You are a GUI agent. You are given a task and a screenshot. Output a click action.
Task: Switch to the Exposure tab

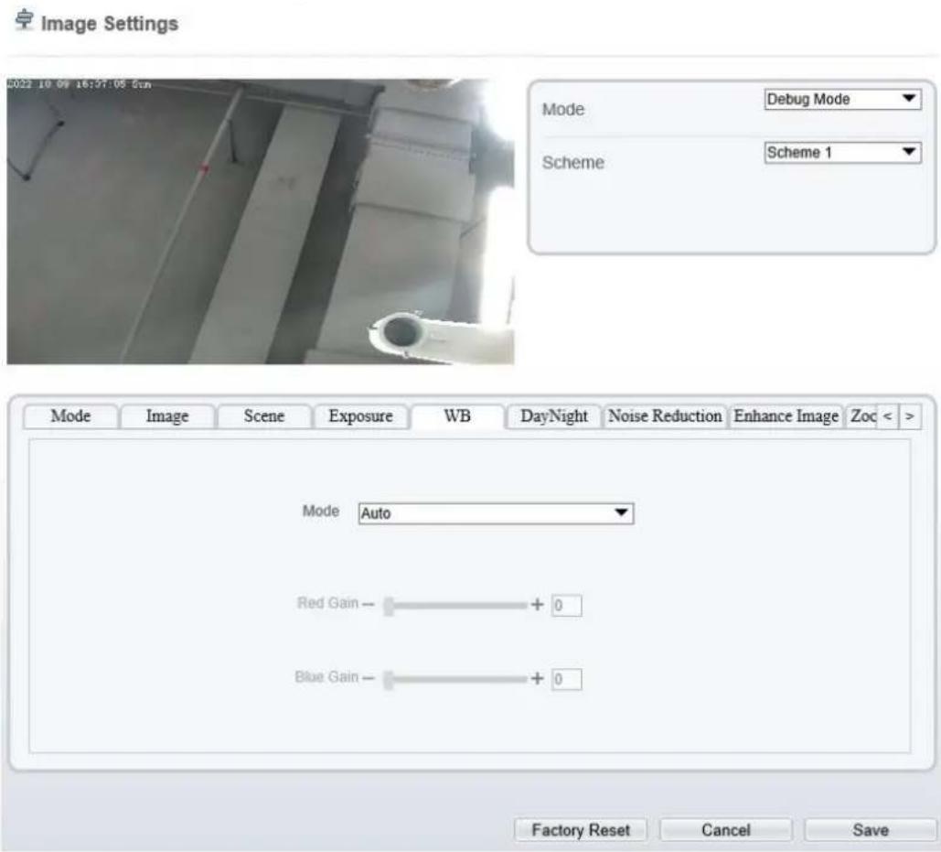point(360,416)
